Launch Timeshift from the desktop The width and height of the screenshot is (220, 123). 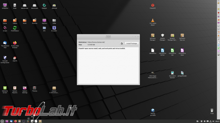[x=153, y=6]
